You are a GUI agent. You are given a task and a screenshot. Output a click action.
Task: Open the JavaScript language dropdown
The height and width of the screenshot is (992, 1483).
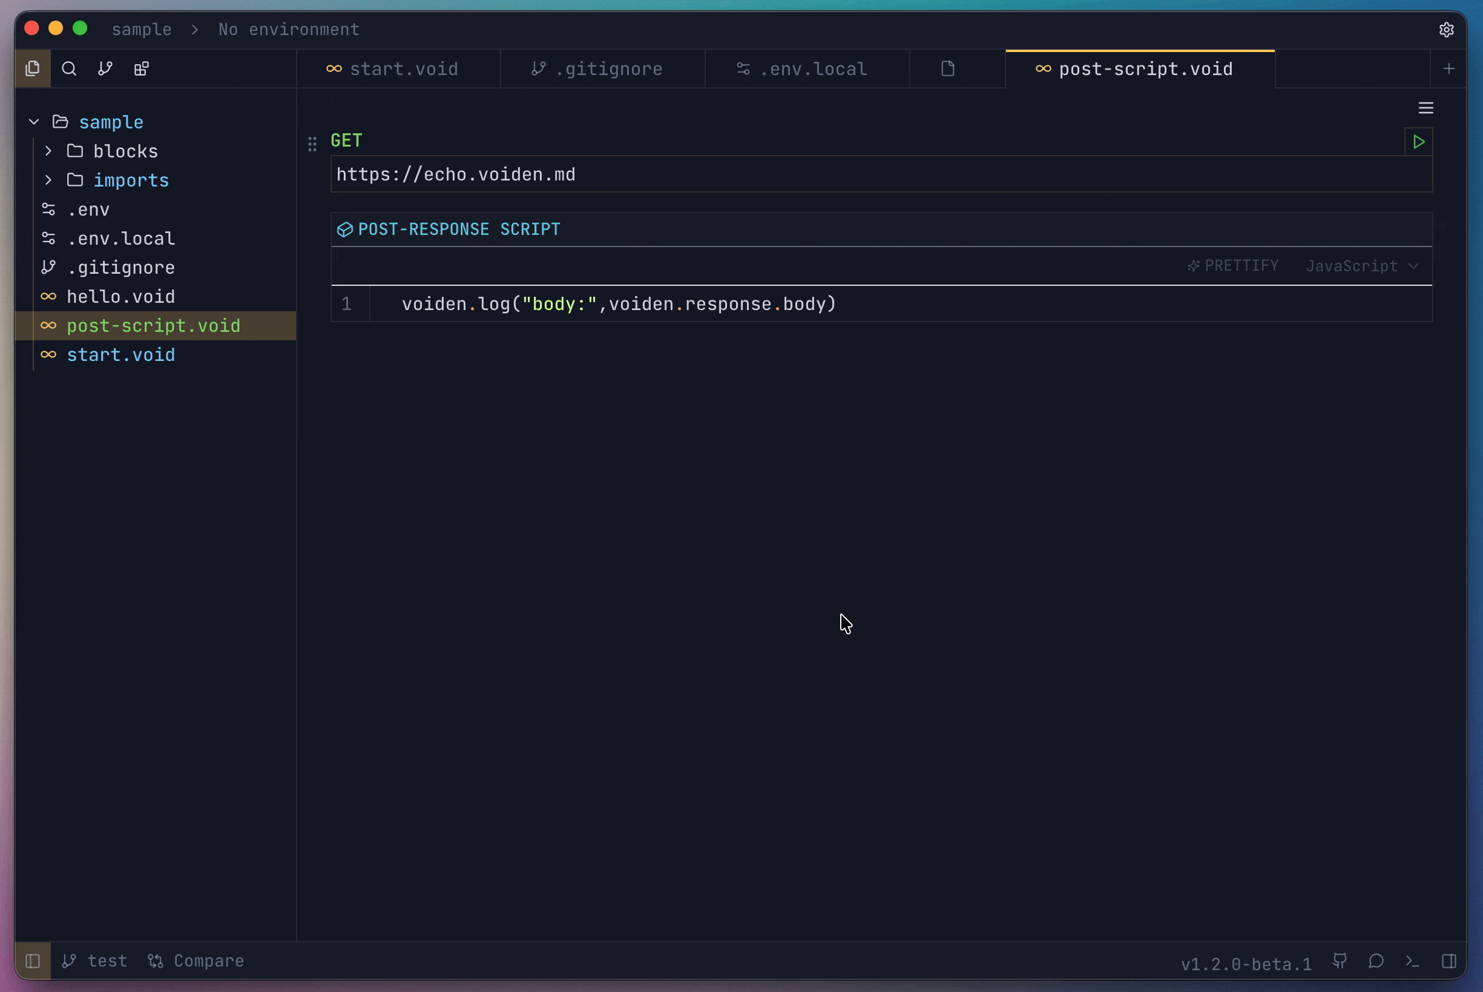pos(1363,266)
